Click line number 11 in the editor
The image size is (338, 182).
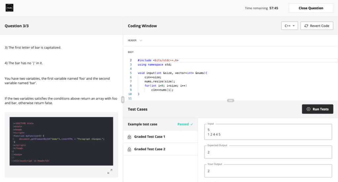point(130,98)
